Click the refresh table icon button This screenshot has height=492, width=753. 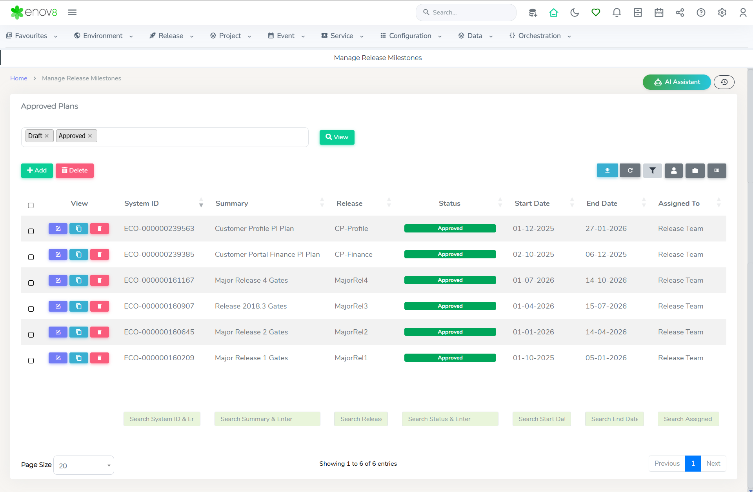tap(630, 171)
